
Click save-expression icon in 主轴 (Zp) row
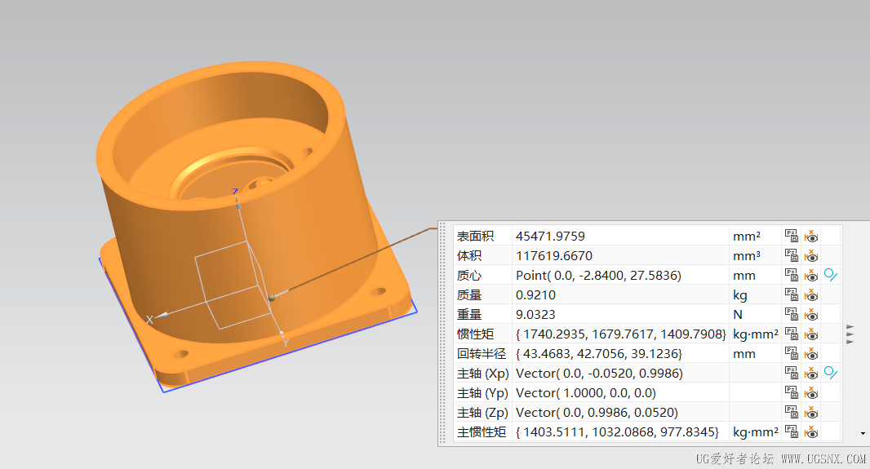pos(791,413)
